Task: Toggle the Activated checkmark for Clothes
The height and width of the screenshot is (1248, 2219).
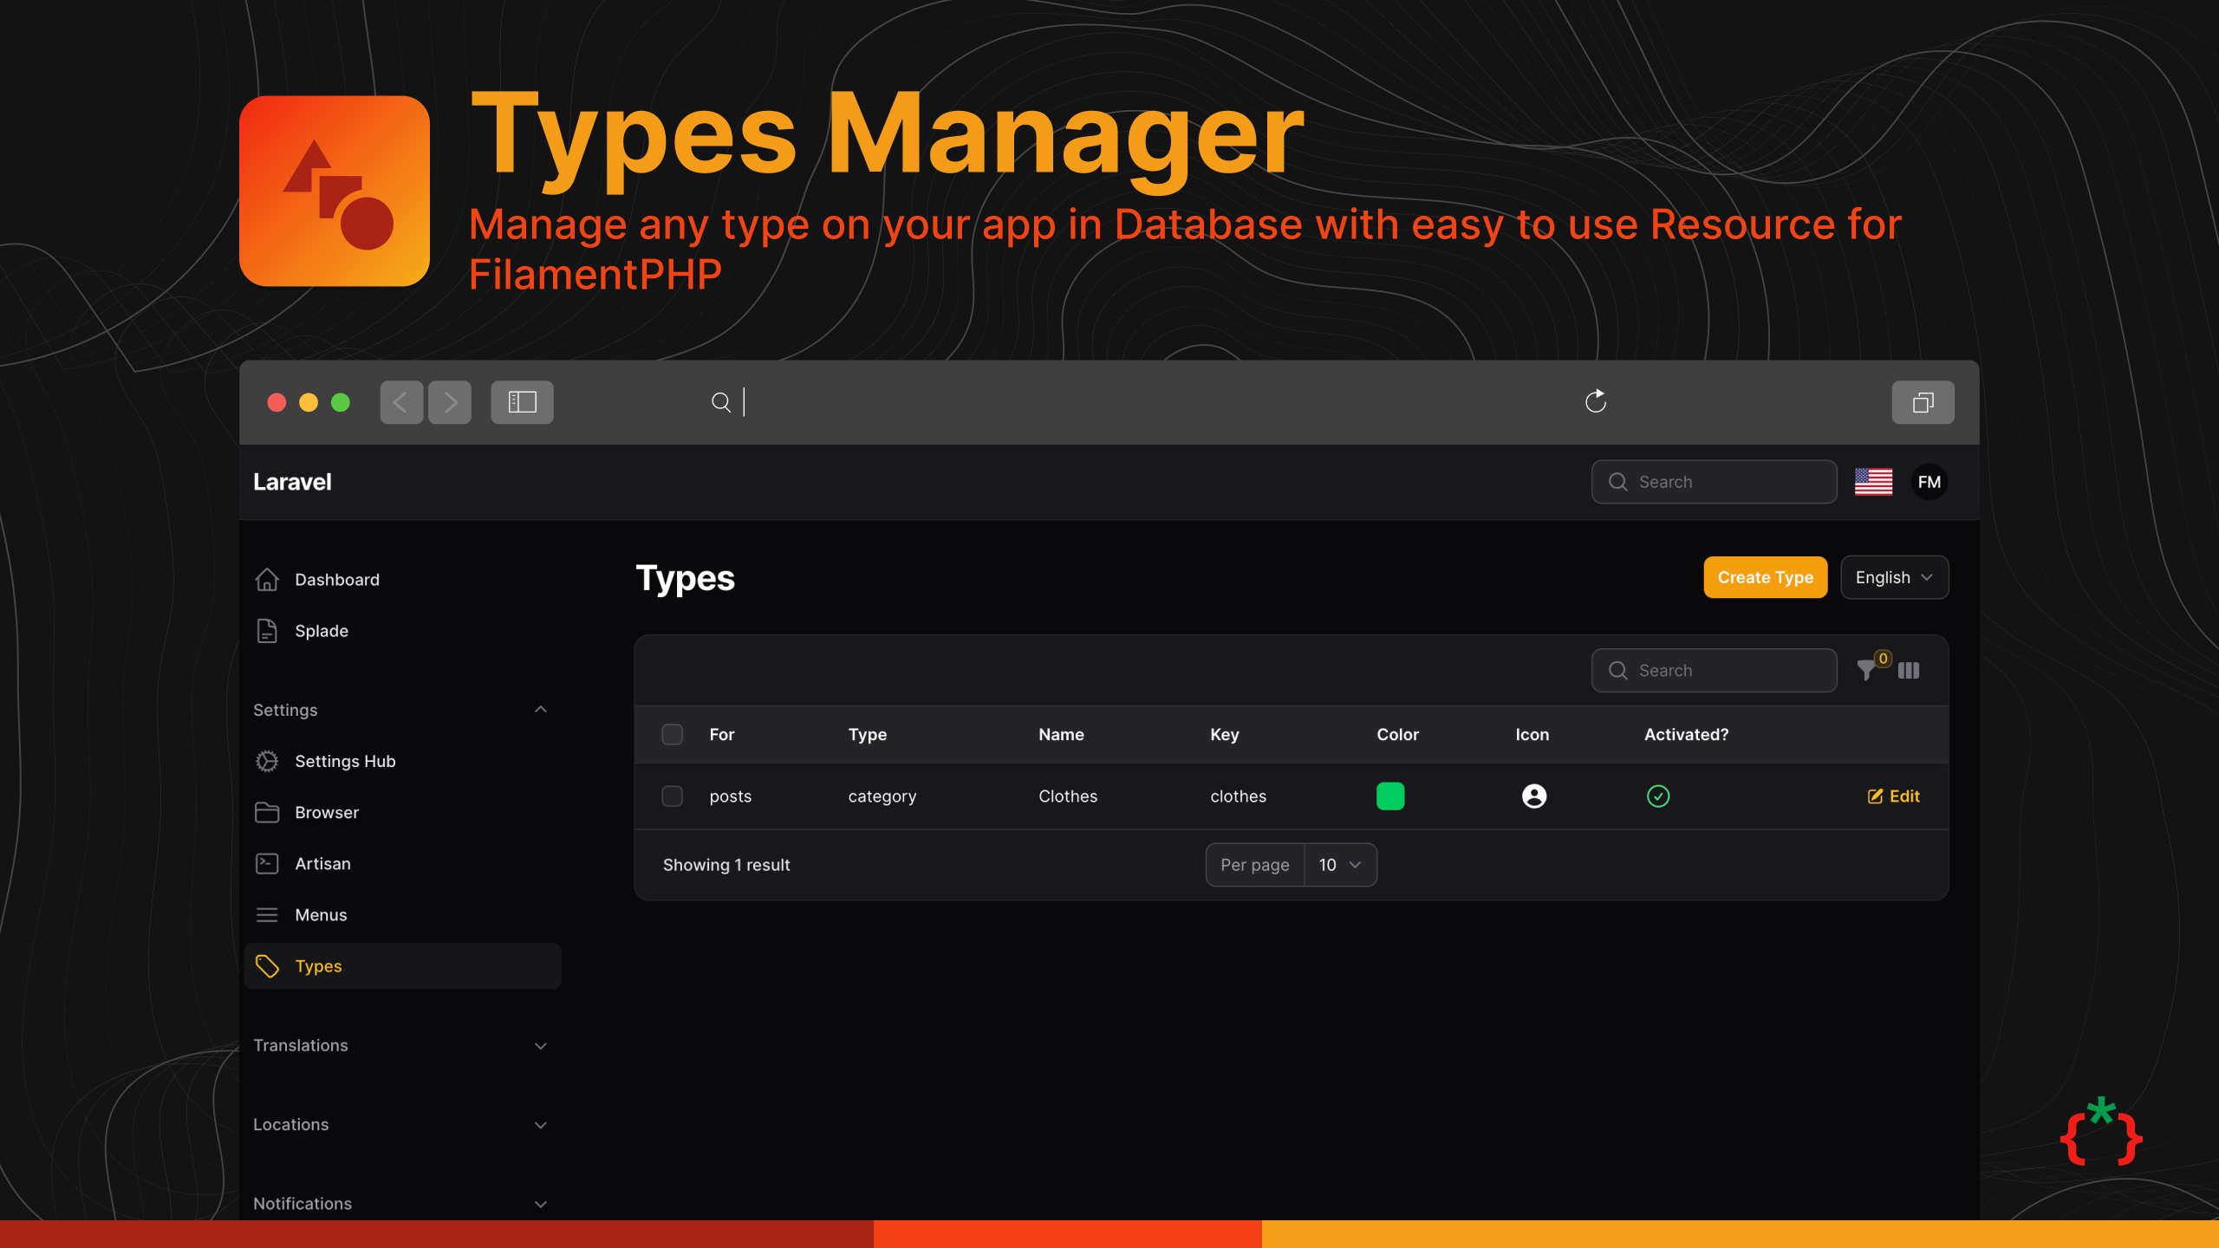Action: click(x=1657, y=796)
